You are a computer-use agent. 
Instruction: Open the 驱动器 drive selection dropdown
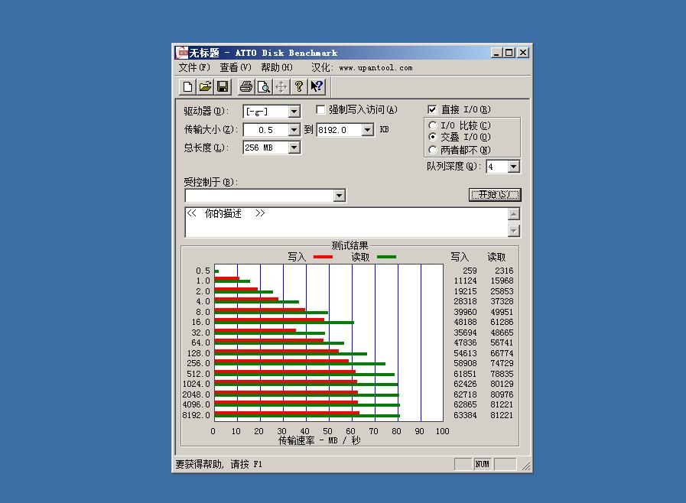pos(293,111)
